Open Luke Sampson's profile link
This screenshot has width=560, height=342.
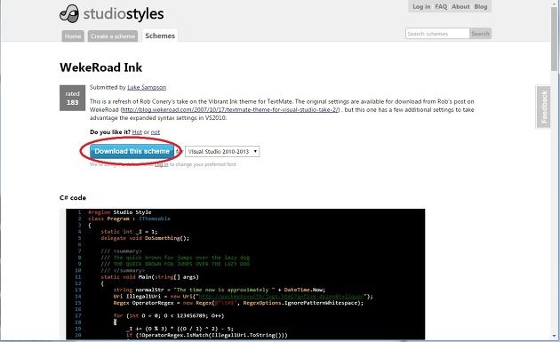[x=147, y=87]
